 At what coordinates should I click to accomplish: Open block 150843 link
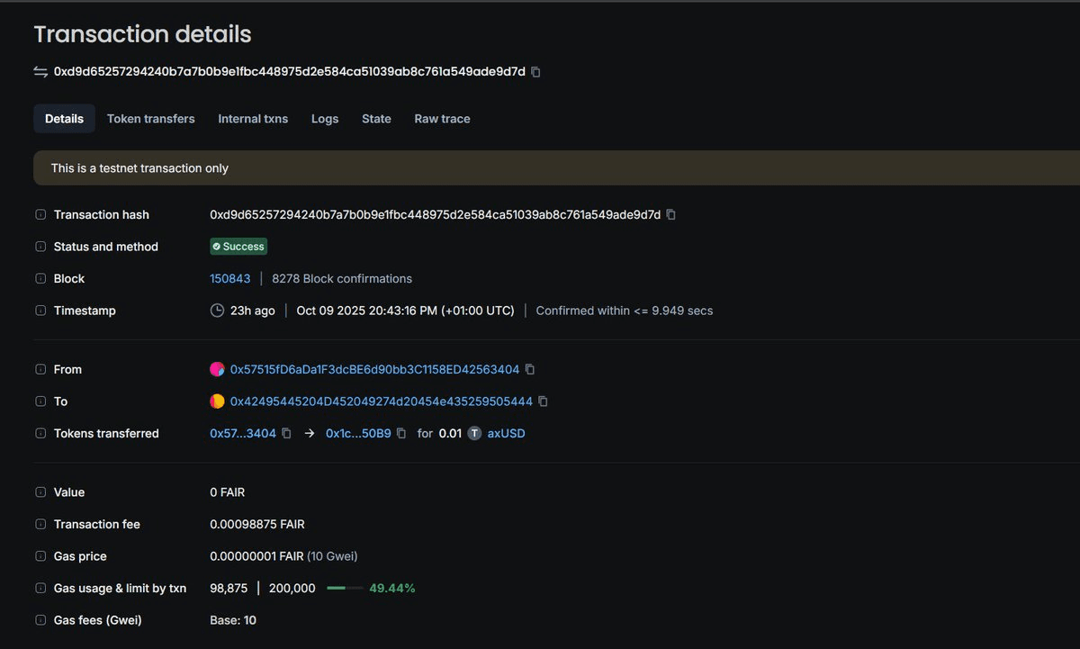[230, 279]
